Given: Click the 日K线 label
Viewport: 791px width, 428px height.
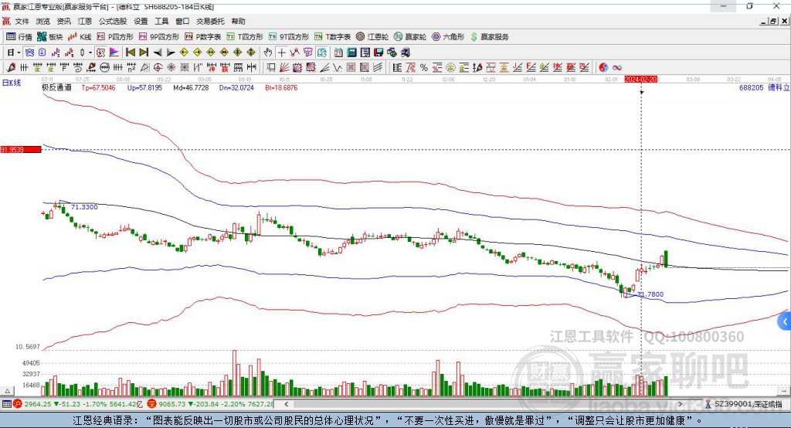Looking at the screenshot, I should click(x=12, y=83).
